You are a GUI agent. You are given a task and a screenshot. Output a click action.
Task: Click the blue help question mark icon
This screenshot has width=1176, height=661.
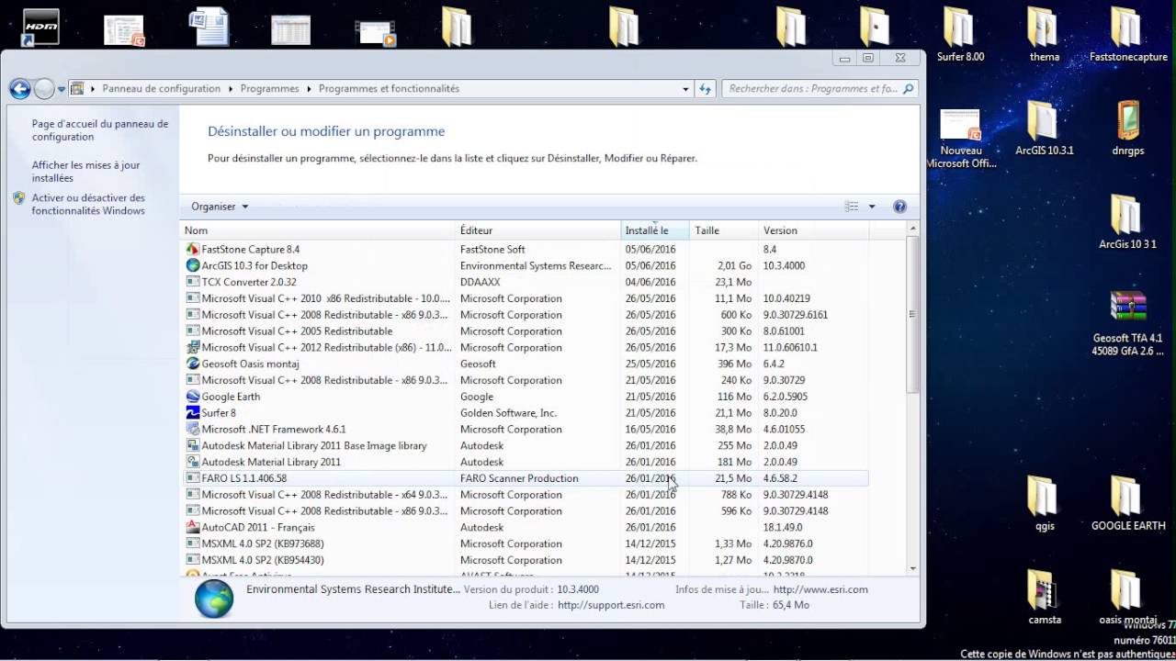[x=899, y=207]
